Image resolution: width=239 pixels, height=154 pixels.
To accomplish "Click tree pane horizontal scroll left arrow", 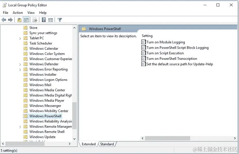I will 3,144.
